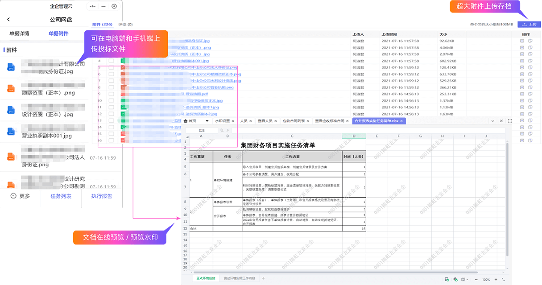Screen dimensions: 542x285
Task: Enter fullscreen in the spreadsheet preview
Action: (510, 121)
